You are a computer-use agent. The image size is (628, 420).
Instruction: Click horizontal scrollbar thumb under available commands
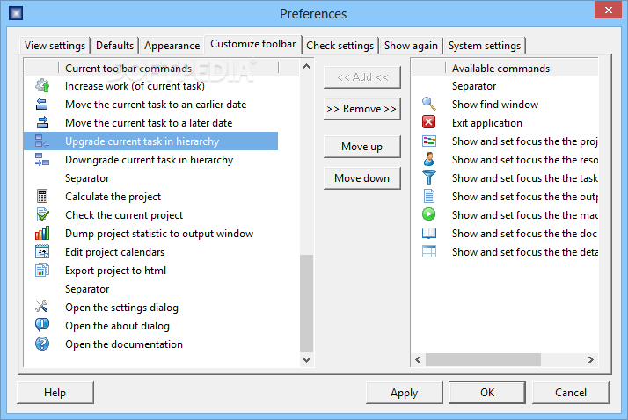tap(483, 359)
